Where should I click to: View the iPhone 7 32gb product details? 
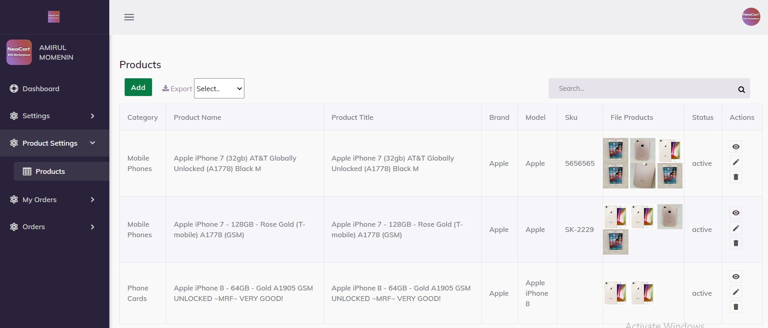pyautogui.click(x=736, y=147)
